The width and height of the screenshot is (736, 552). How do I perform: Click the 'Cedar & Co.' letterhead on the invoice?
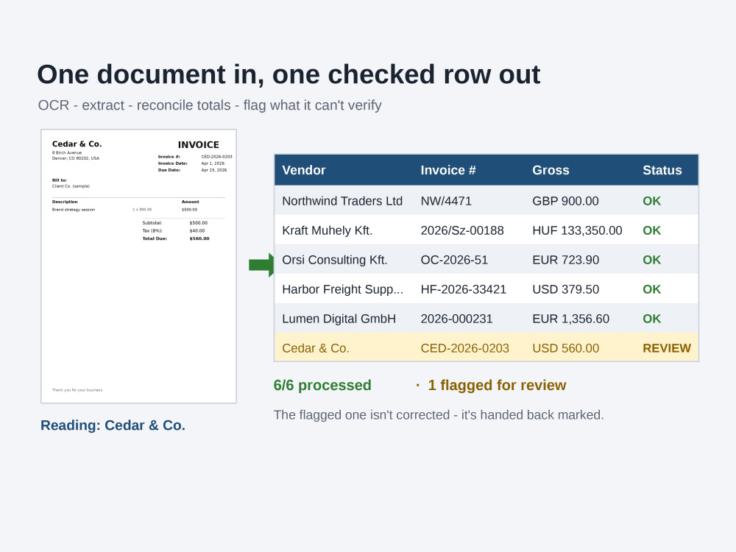pos(77,144)
